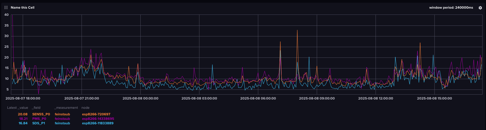The height and width of the screenshot is (130, 486).
Task: Select the SDS_P1 legend field
Action: tap(39, 123)
